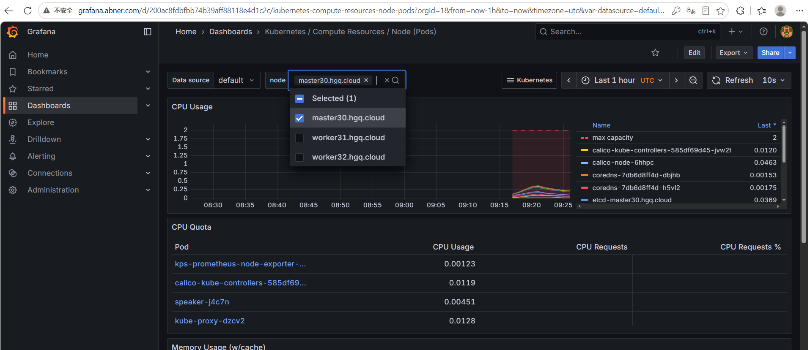Toggle the Selected (1) checkbox
The image size is (810, 350).
(299, 99)
